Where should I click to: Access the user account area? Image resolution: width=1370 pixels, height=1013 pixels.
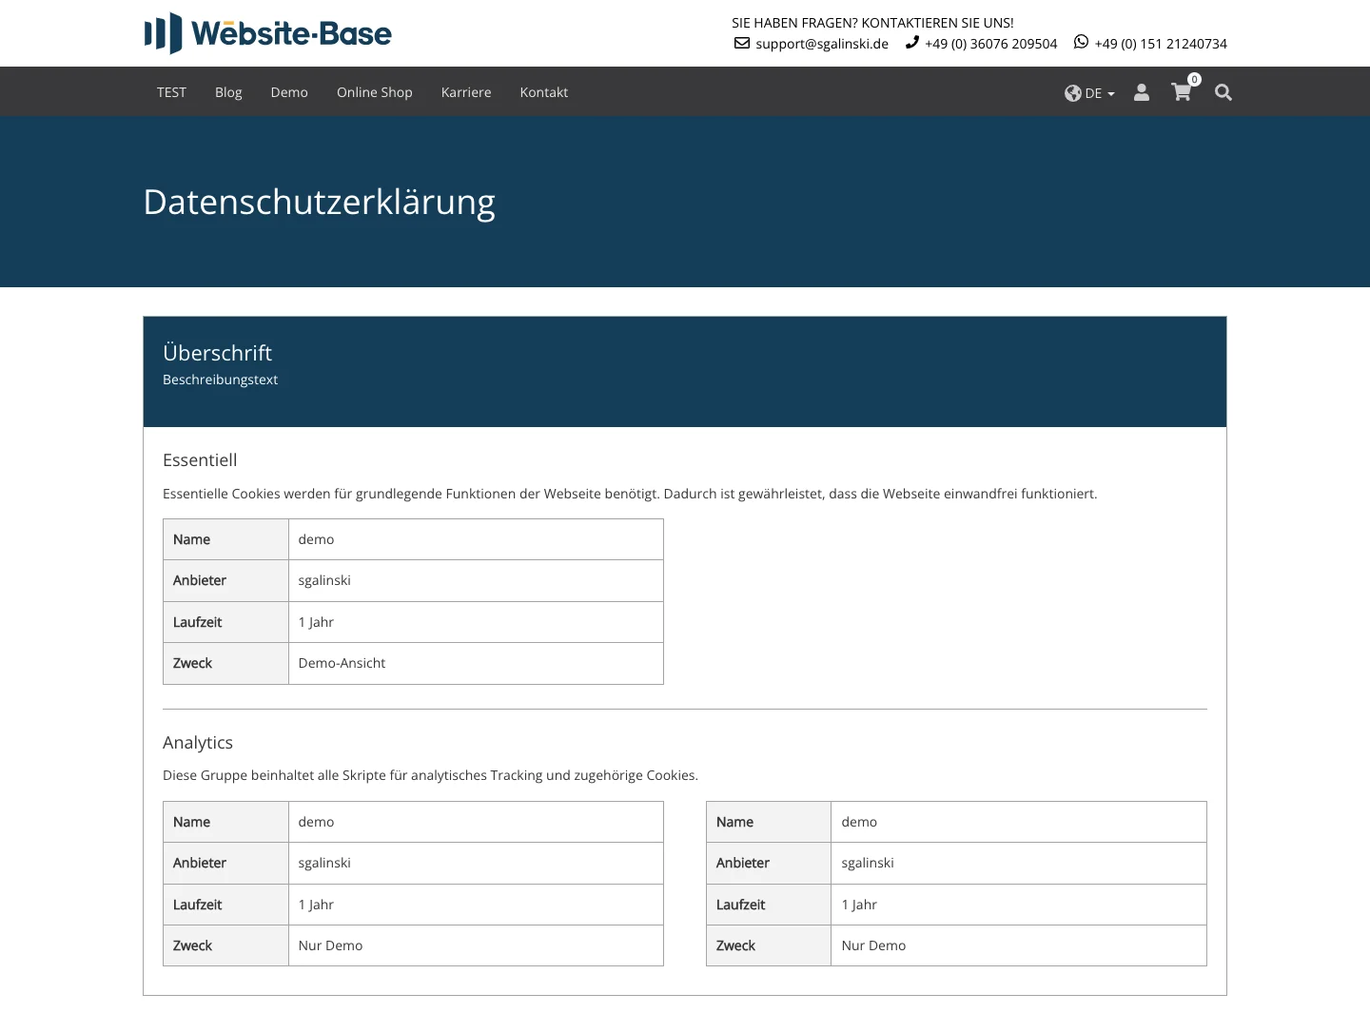point(1141,92)
